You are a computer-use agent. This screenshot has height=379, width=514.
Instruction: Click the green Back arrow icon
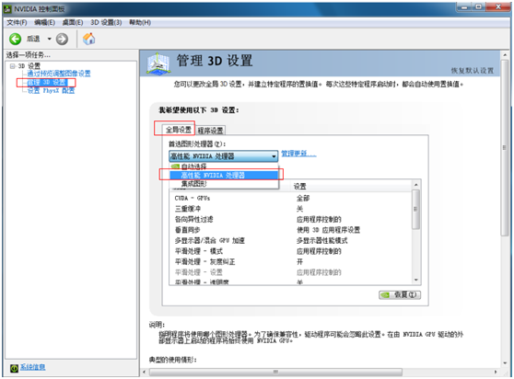(x=15, y=39)
